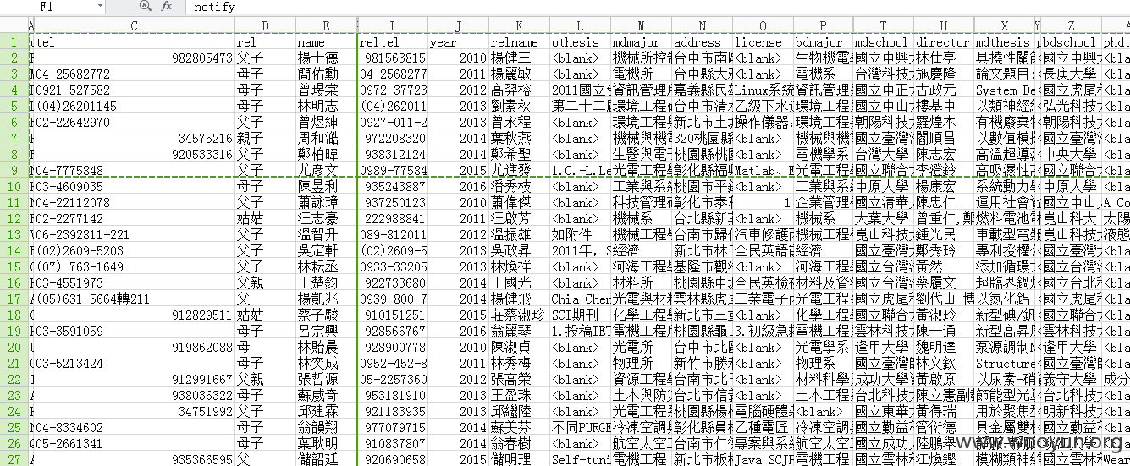1130x466 pixels.
Task: Click cell containing 920533316
Action: (134, 154)
